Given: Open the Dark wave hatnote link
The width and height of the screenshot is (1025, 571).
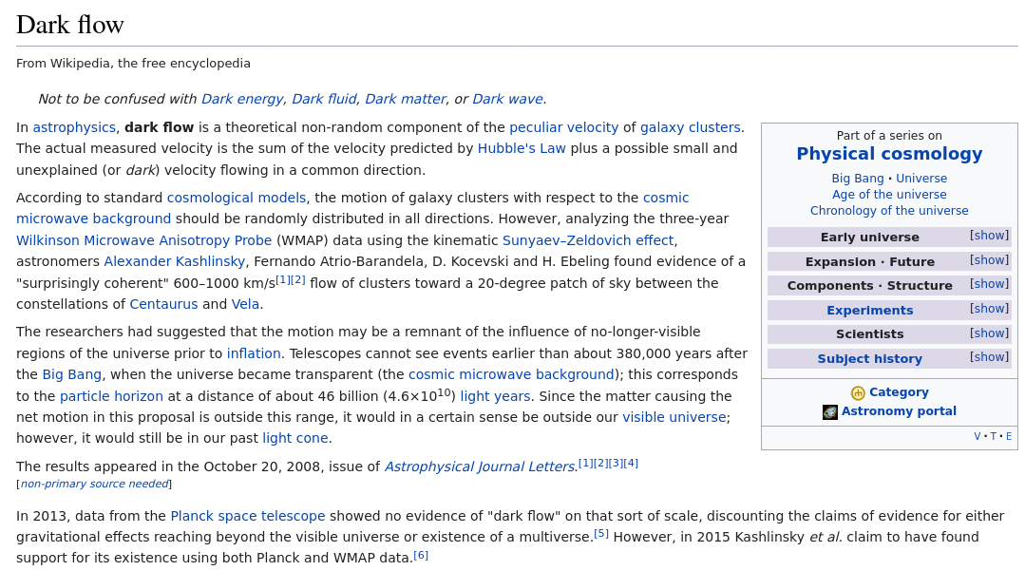Looking at the screenshot, I should (507, 99).
